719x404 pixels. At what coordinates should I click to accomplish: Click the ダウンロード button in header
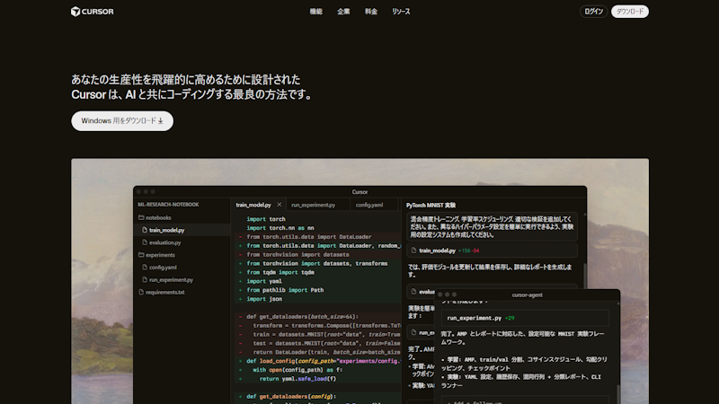630,12
